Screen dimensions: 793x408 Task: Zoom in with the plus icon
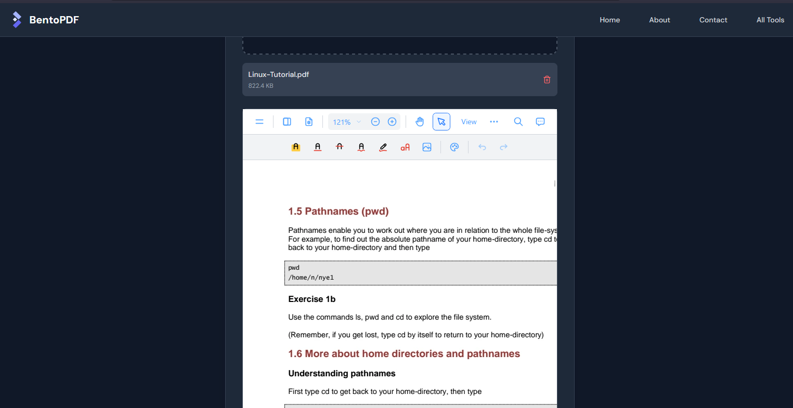(392, 122)
